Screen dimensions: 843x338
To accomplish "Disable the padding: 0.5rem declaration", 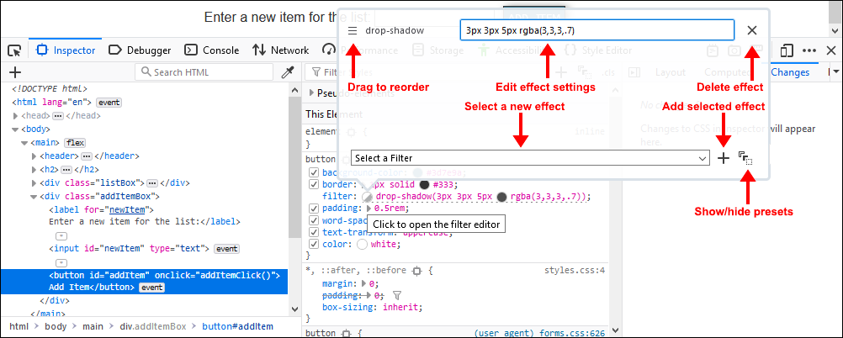I will pyautogui.click(x=314, y=208).
